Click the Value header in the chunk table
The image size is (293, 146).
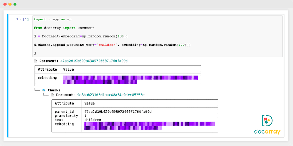click(89, 103)
